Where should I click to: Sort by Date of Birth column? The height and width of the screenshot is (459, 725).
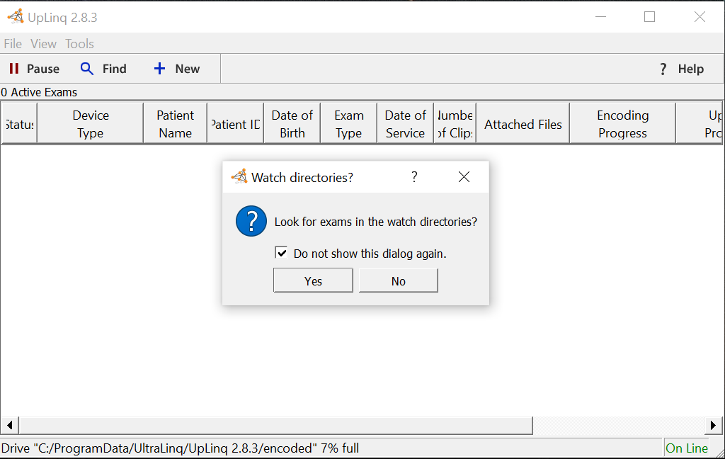pyautogui.click(x=292, y=124)
